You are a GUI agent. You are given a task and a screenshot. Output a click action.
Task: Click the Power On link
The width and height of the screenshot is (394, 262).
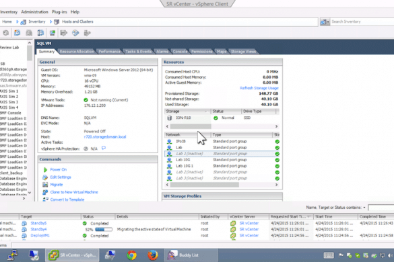coord(59,169)
